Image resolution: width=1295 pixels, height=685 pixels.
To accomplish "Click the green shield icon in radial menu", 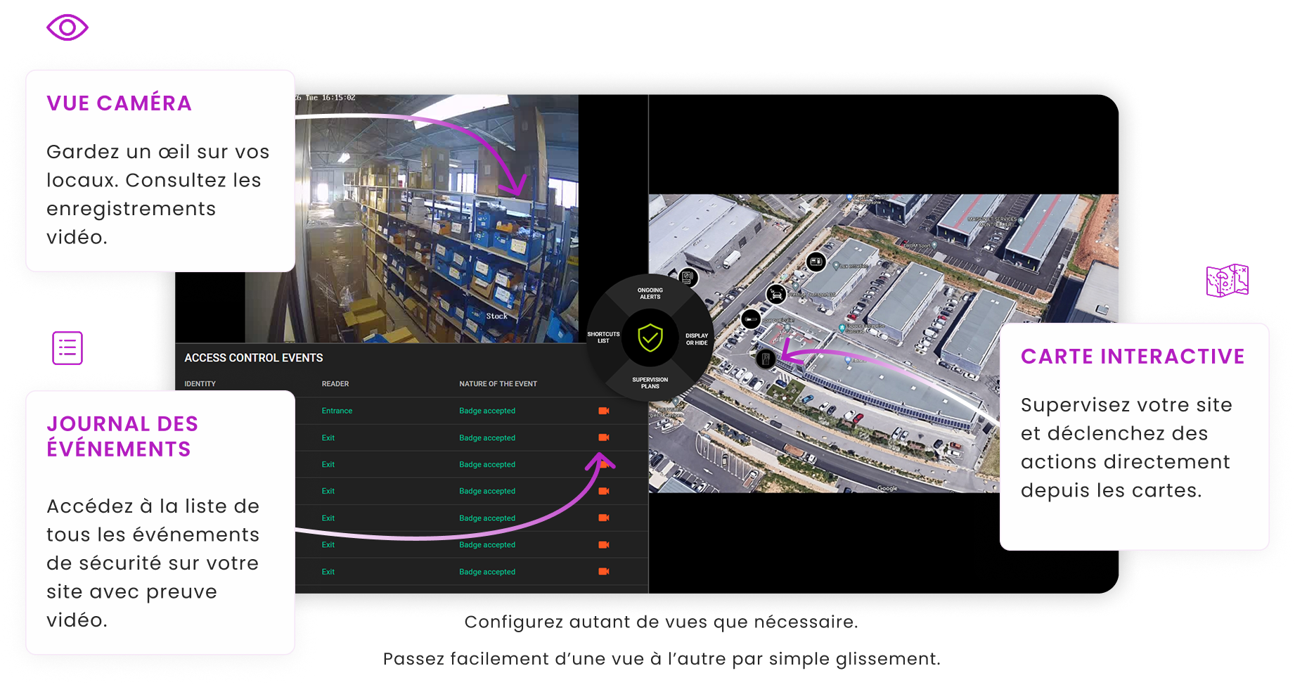I will click(650, 338).
